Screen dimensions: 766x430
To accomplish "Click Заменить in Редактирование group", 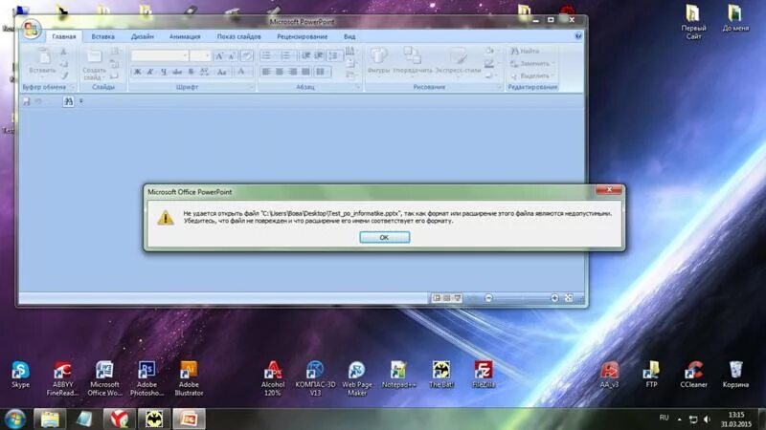I will point(531,63).
